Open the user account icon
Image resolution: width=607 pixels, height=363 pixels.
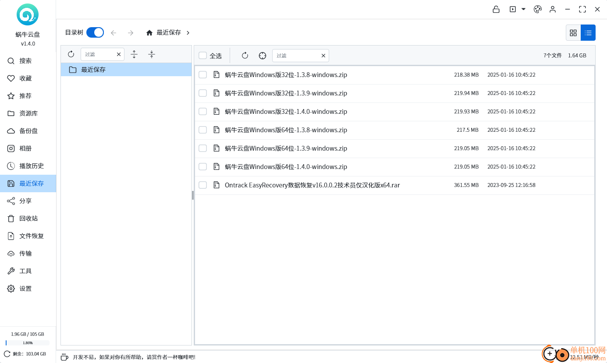[553, 9]
